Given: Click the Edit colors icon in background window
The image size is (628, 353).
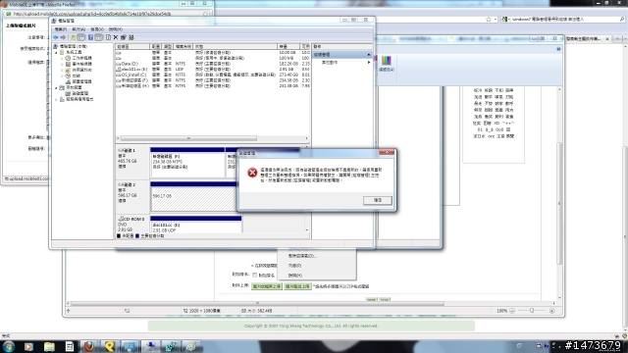Looking at the screenshot, I should tap(386, 63).
